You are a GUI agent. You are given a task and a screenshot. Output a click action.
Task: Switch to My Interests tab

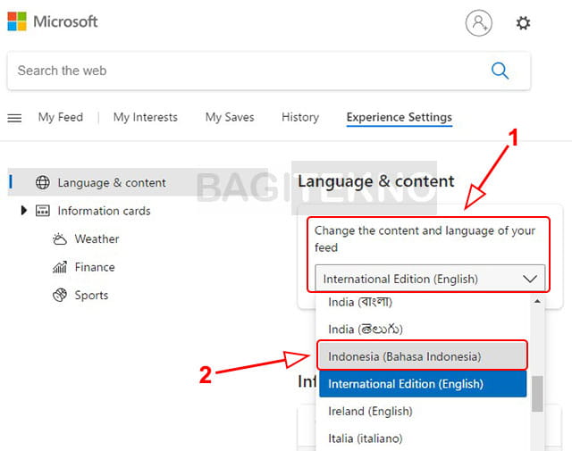(146, 117)
